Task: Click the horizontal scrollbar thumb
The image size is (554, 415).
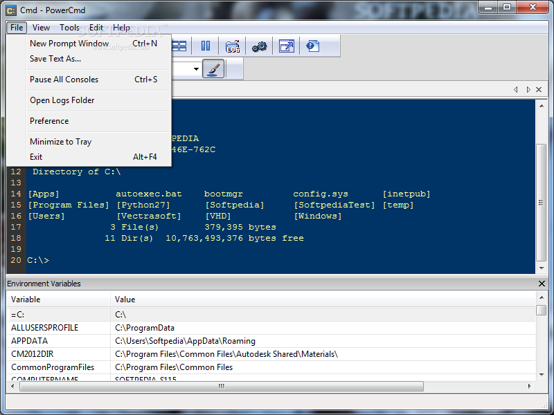Action: (x=222, y=386)
